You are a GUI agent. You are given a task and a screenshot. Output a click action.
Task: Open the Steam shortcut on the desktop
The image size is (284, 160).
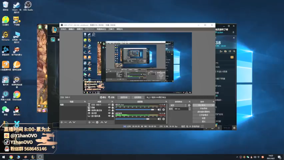[17, 7]
